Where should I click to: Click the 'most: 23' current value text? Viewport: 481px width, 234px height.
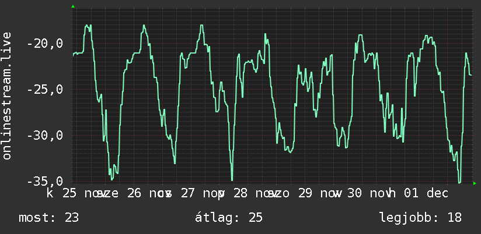point(49,218)
